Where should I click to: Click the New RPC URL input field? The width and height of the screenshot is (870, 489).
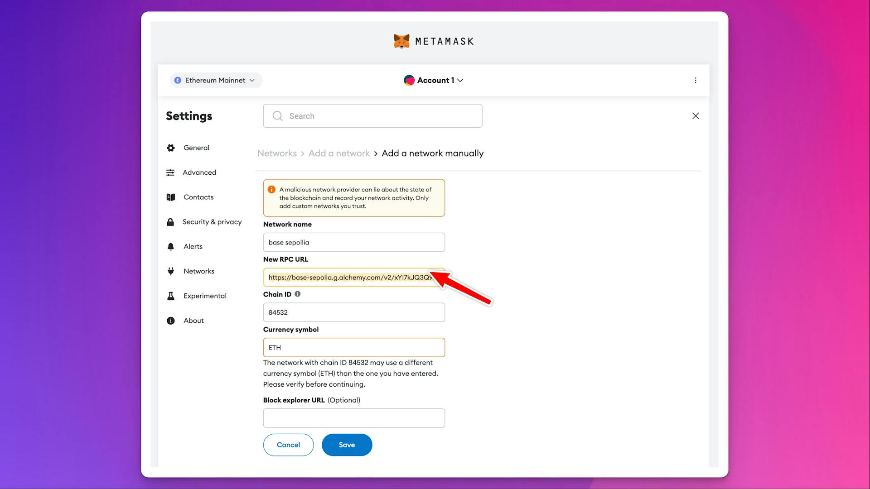point(353,277)
